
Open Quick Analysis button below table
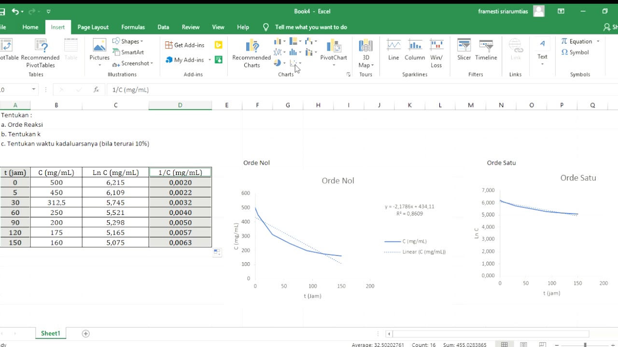tap(217, 253)
